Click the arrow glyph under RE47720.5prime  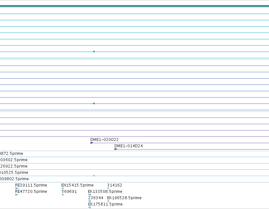click(17, 195)
